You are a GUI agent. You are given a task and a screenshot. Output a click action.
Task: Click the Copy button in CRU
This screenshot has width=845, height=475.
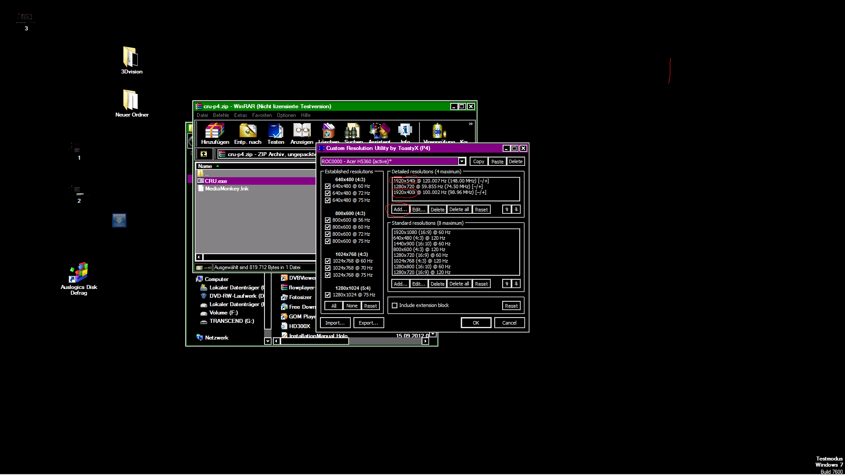coord(479,162)
